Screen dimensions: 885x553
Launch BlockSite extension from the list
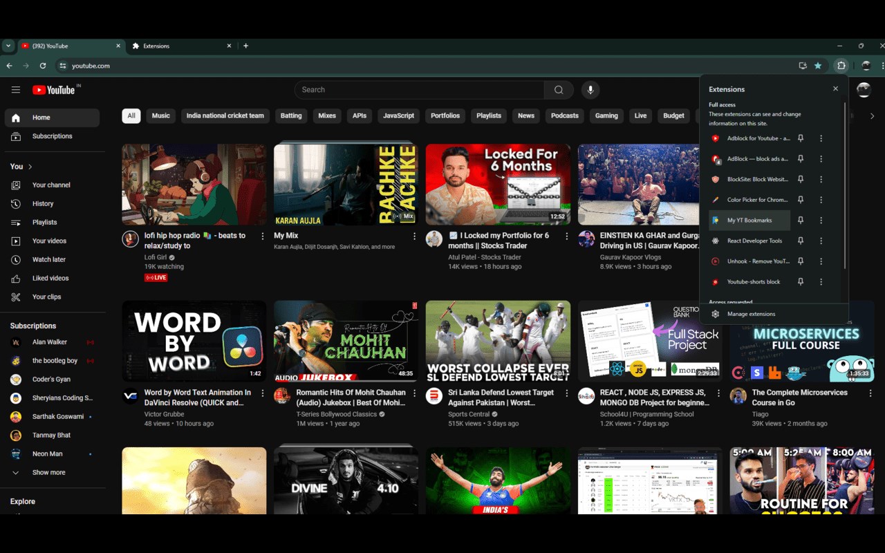pyautogui.click(x=749, y=179)
